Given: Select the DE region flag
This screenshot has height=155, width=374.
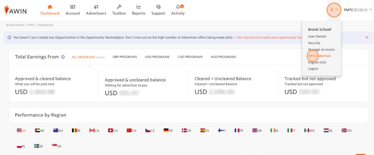Looking at the screenshot, I should (168, 130).
